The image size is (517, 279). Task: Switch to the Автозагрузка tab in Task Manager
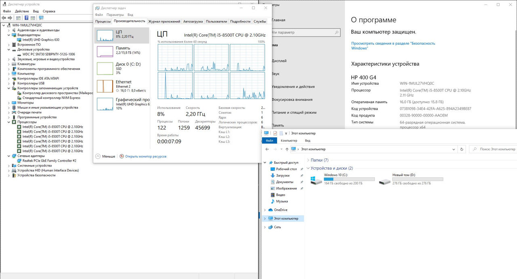[193, 21]
